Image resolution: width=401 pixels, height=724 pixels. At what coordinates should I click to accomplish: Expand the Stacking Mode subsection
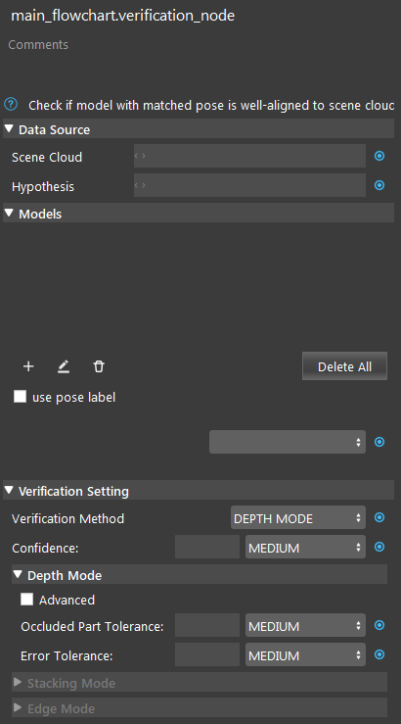(18, 683)
